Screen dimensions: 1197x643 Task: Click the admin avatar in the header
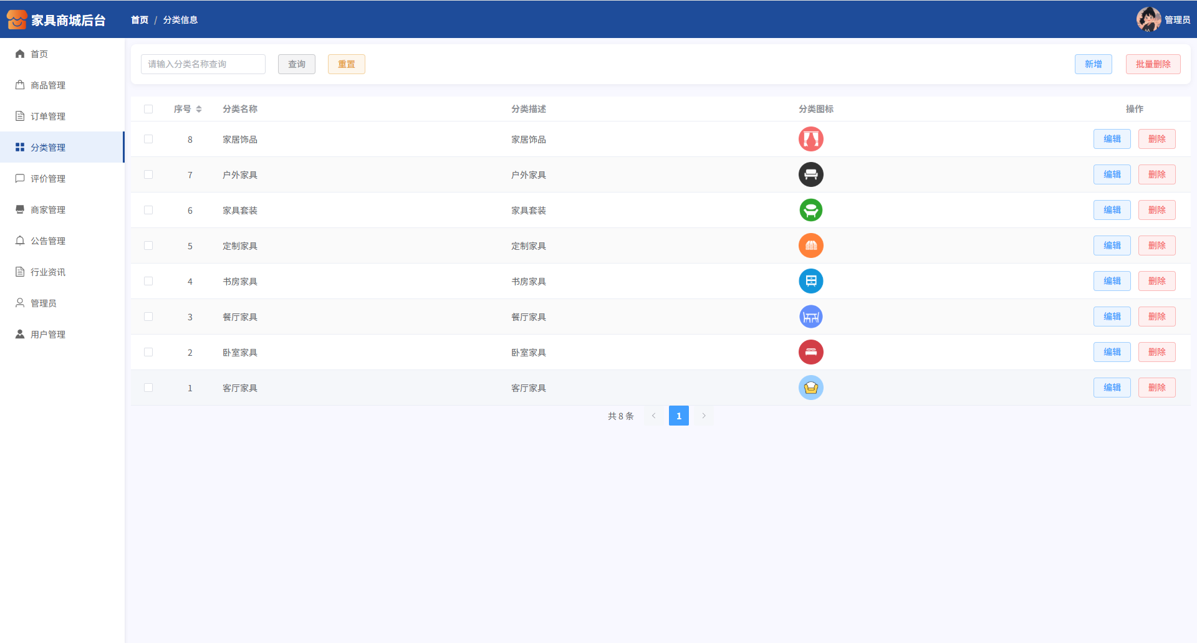coord(1148,19)
